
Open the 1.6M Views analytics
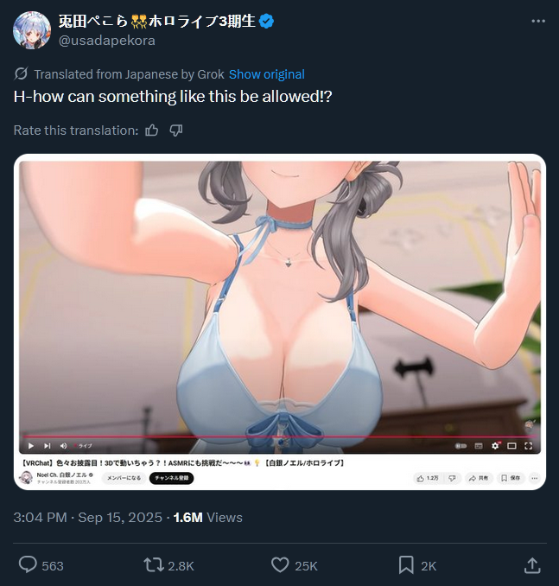pos(207,518)
